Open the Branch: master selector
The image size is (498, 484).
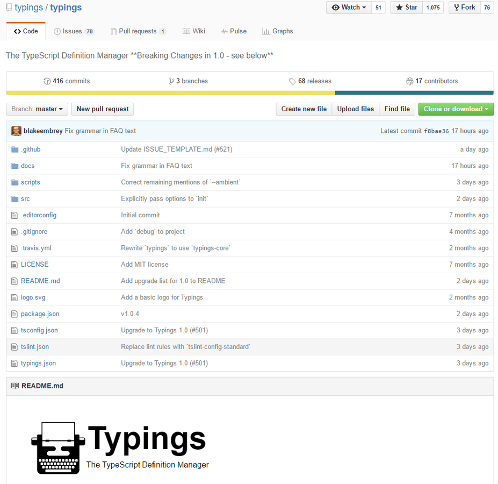coord(37,109)
